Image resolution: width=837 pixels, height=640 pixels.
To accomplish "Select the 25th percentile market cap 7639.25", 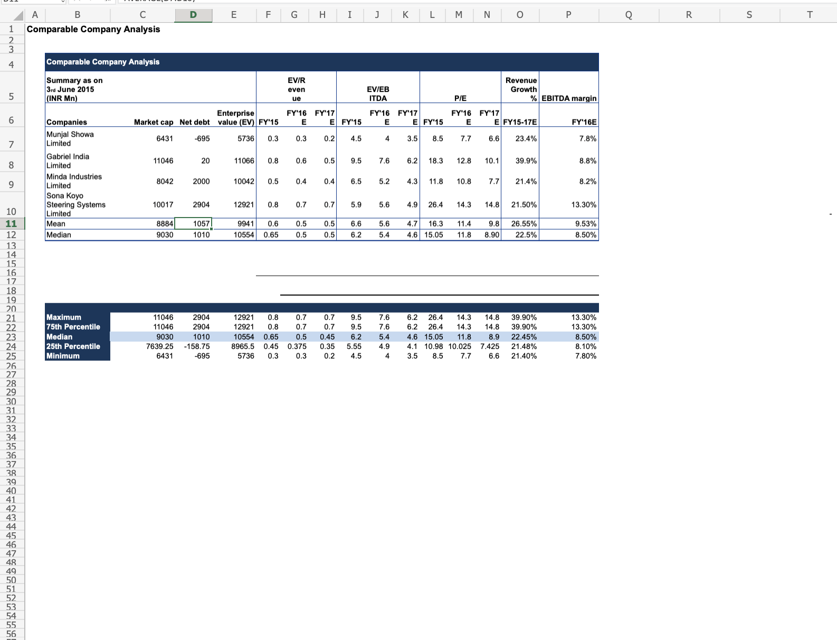I will click(160, 346).
